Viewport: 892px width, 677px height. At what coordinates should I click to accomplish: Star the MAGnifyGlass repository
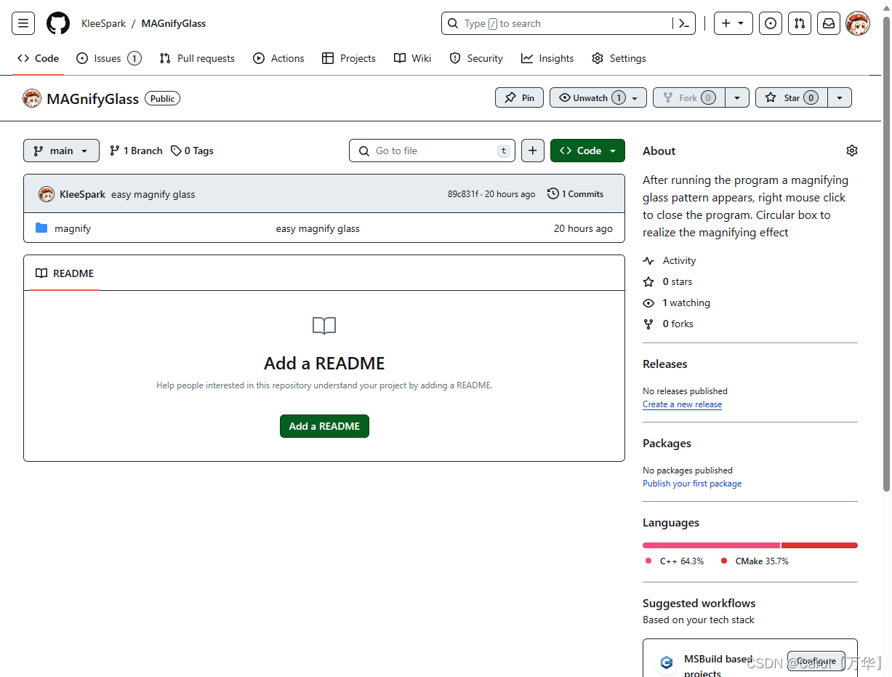[792, 97]
